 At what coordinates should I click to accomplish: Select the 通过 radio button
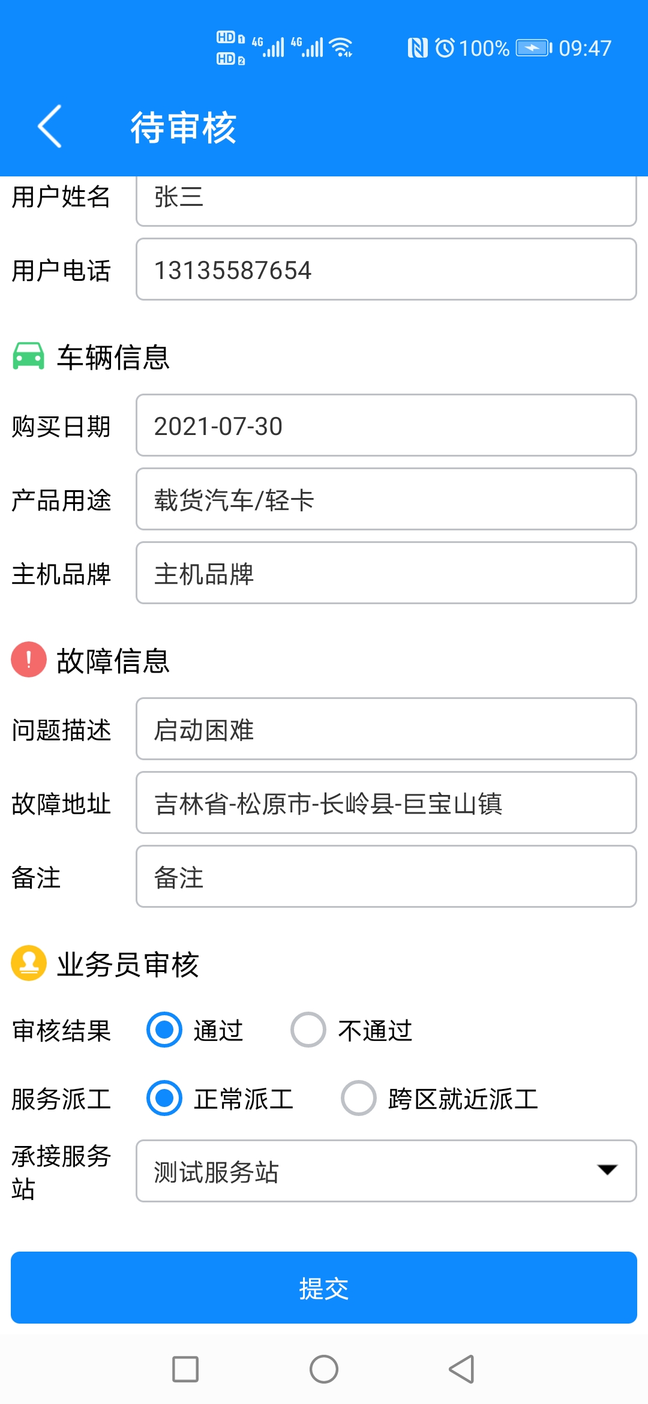(x=164, y=1030)
